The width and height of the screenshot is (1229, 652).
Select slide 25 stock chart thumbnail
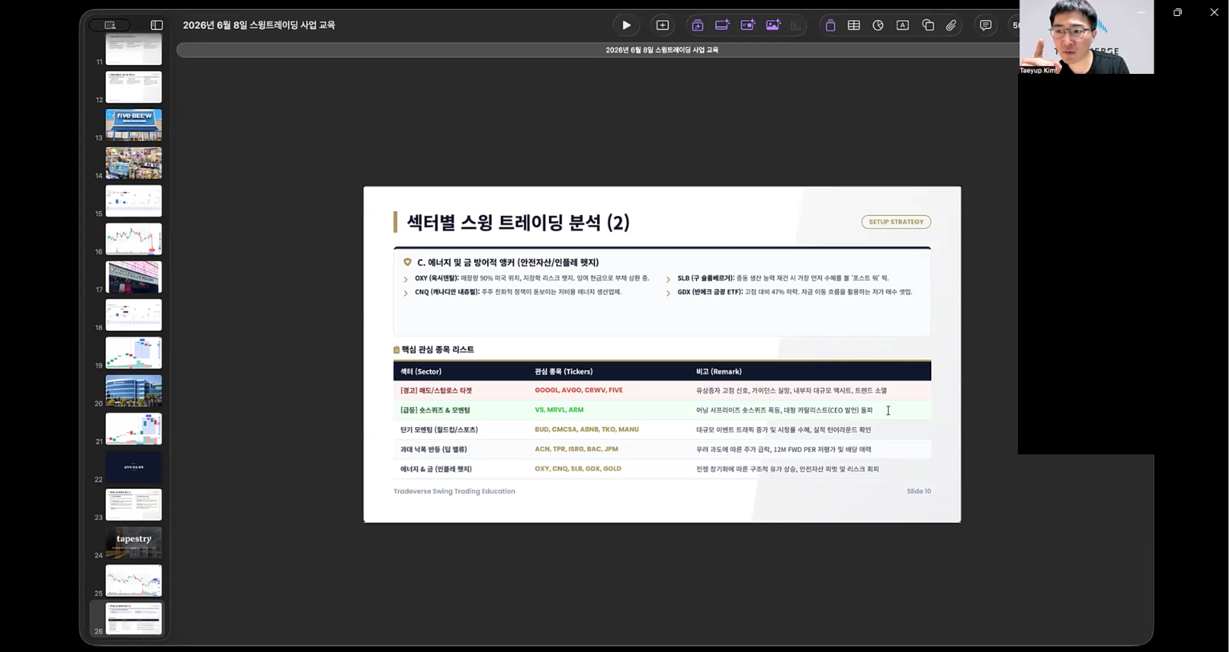point(133,581)
